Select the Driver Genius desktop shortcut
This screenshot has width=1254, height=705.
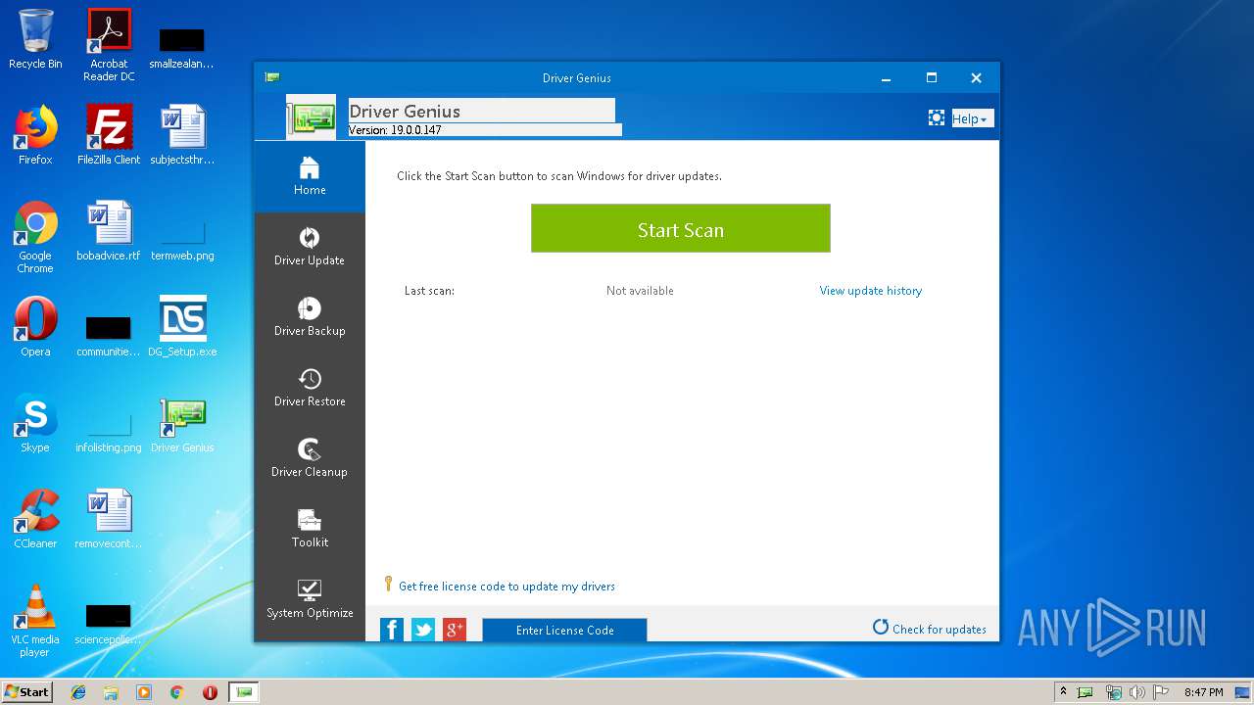point(182,423)
